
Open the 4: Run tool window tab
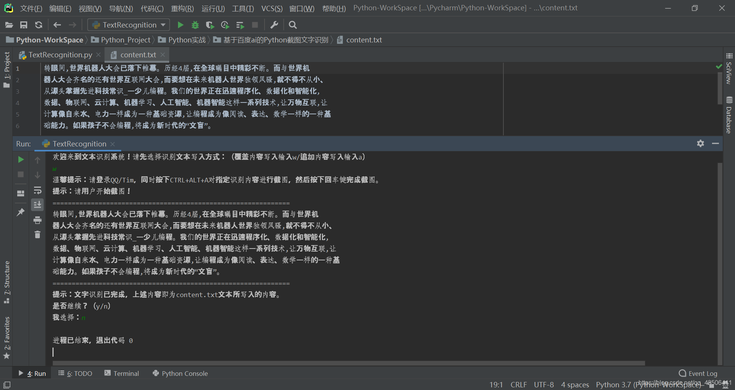[x=32, y=374]
